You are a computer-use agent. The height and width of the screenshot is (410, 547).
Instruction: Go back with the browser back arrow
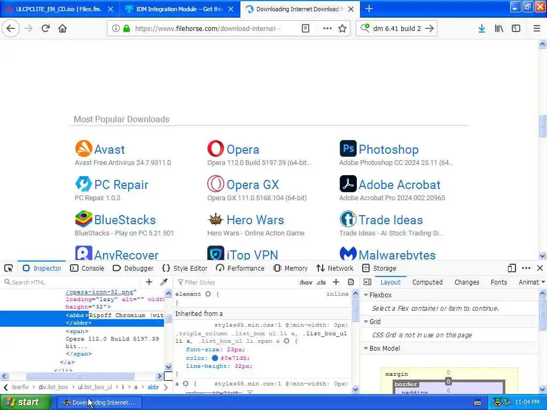pyautogui.click(x=11, y=29)
